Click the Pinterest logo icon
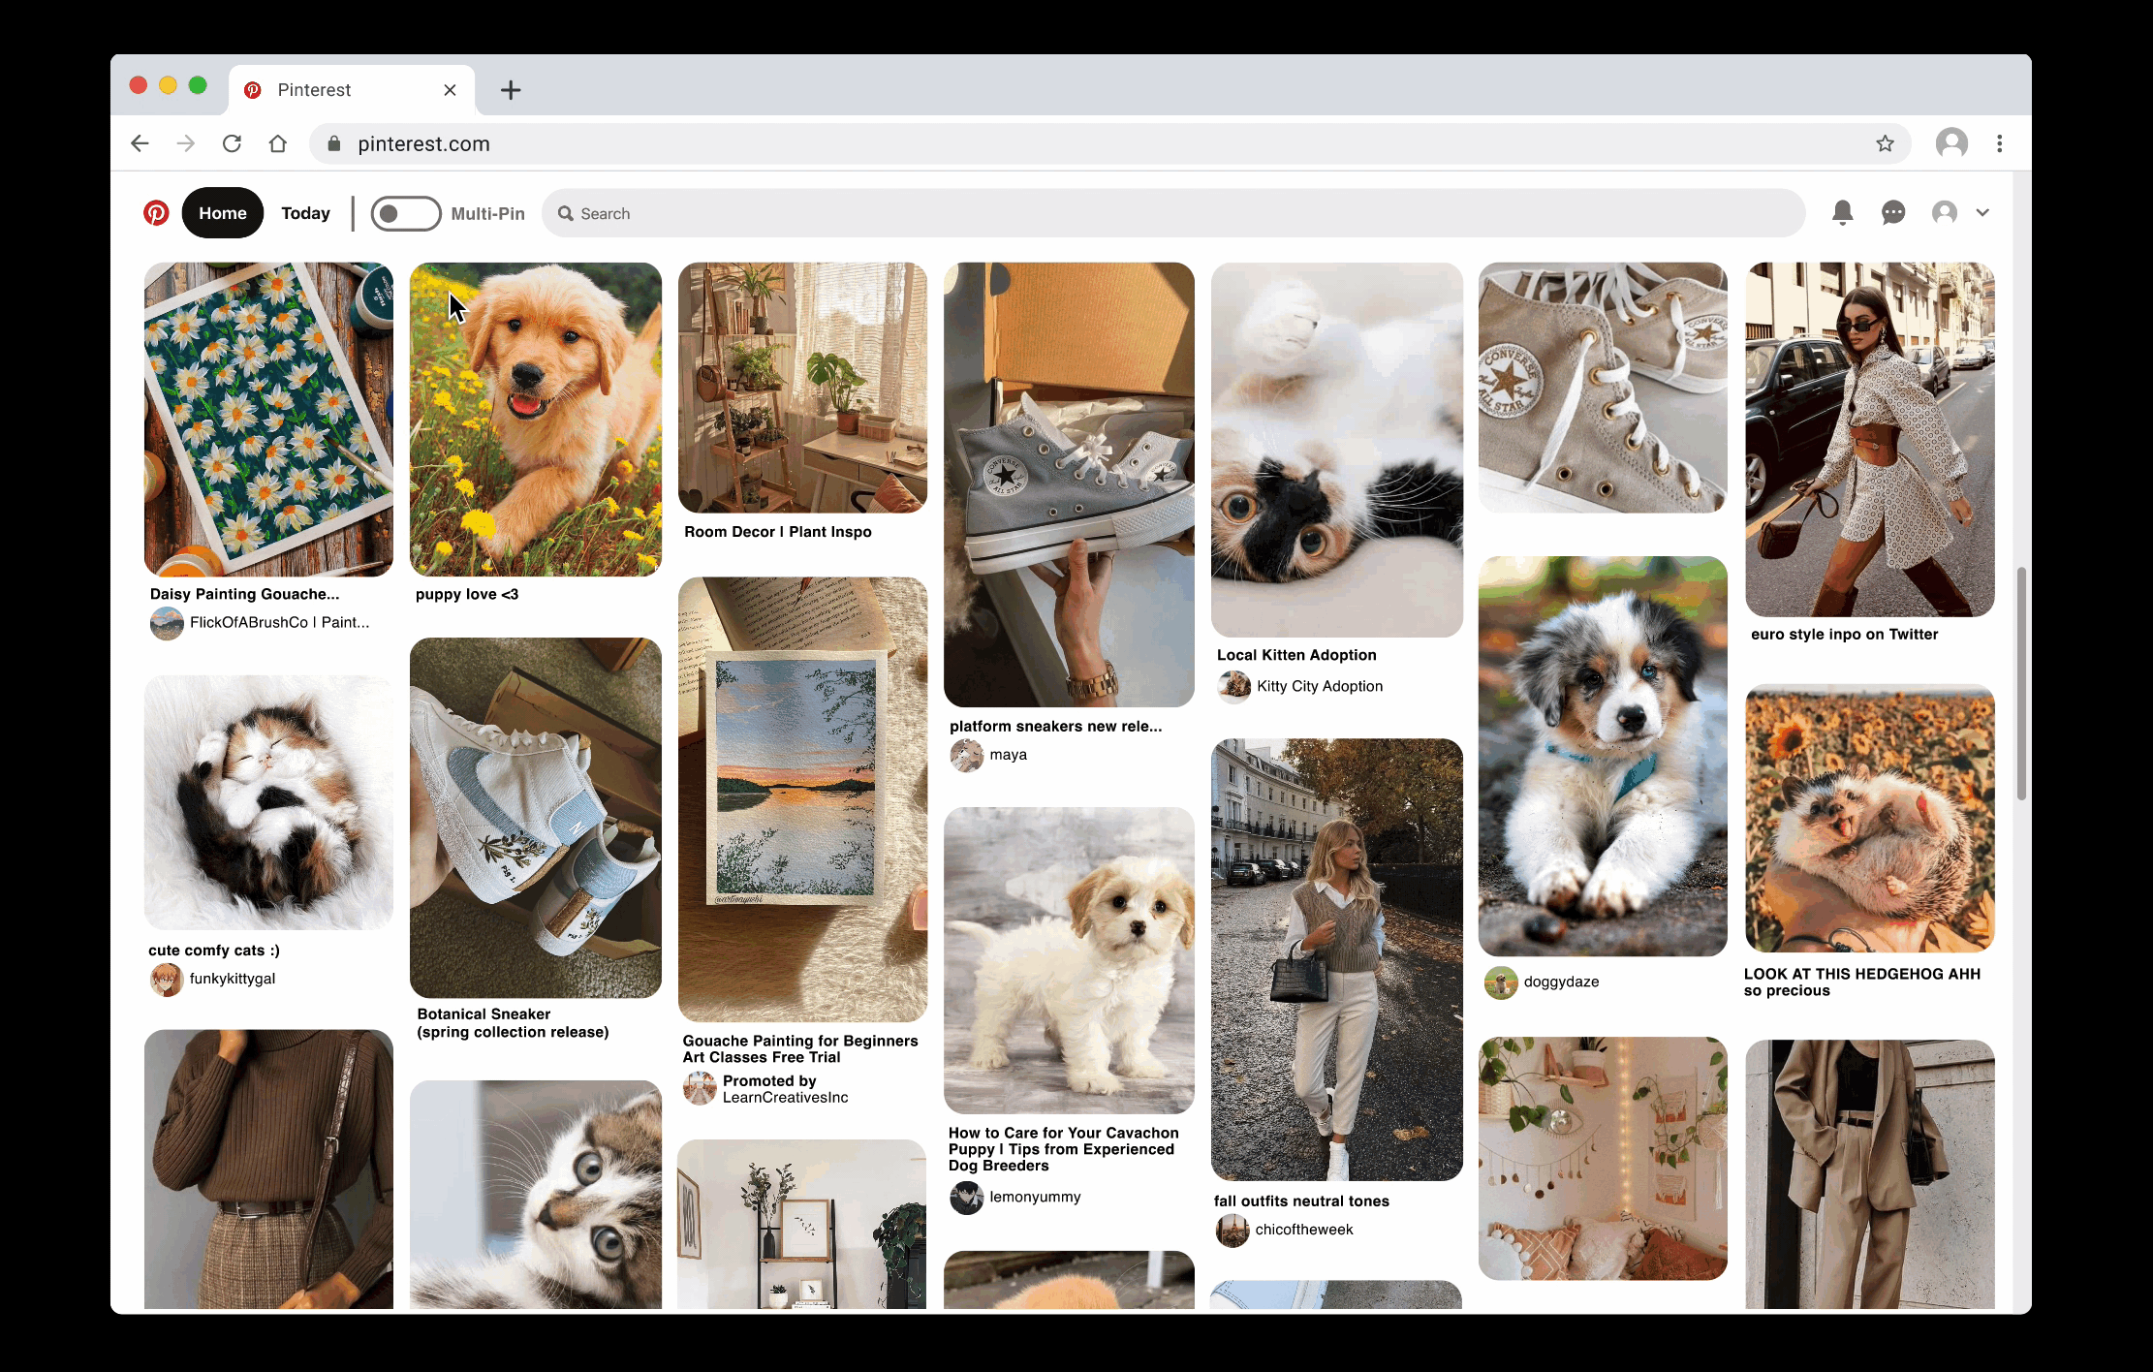This screenshot has height=1372, width=2153. (156, 213)
